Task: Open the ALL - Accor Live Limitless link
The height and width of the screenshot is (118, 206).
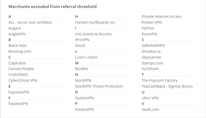Action: tap(30, 22)
